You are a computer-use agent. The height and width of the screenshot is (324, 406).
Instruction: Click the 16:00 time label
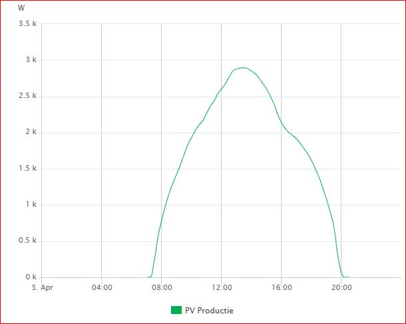(x=282, y=287)
